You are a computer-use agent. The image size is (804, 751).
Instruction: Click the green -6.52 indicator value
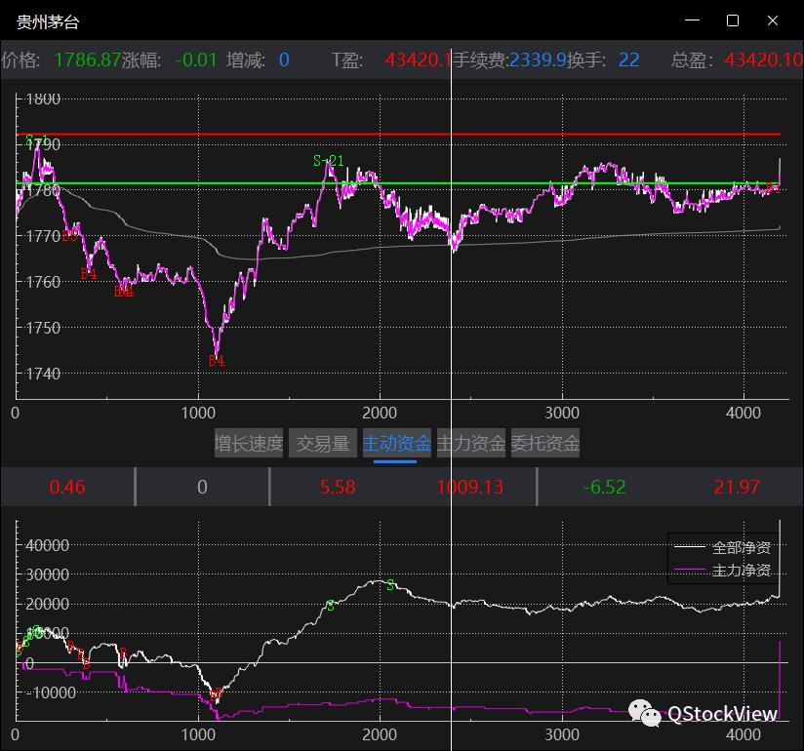(x=604, y=487)
